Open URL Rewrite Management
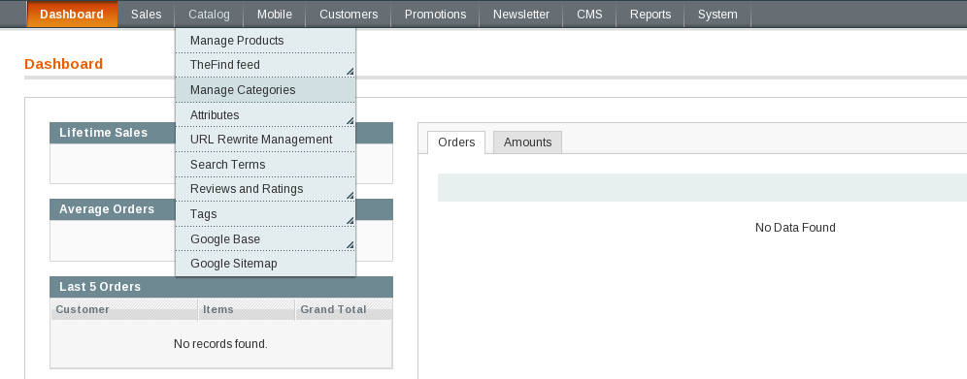This screenshot has width=967, height=379. [265, 140]
